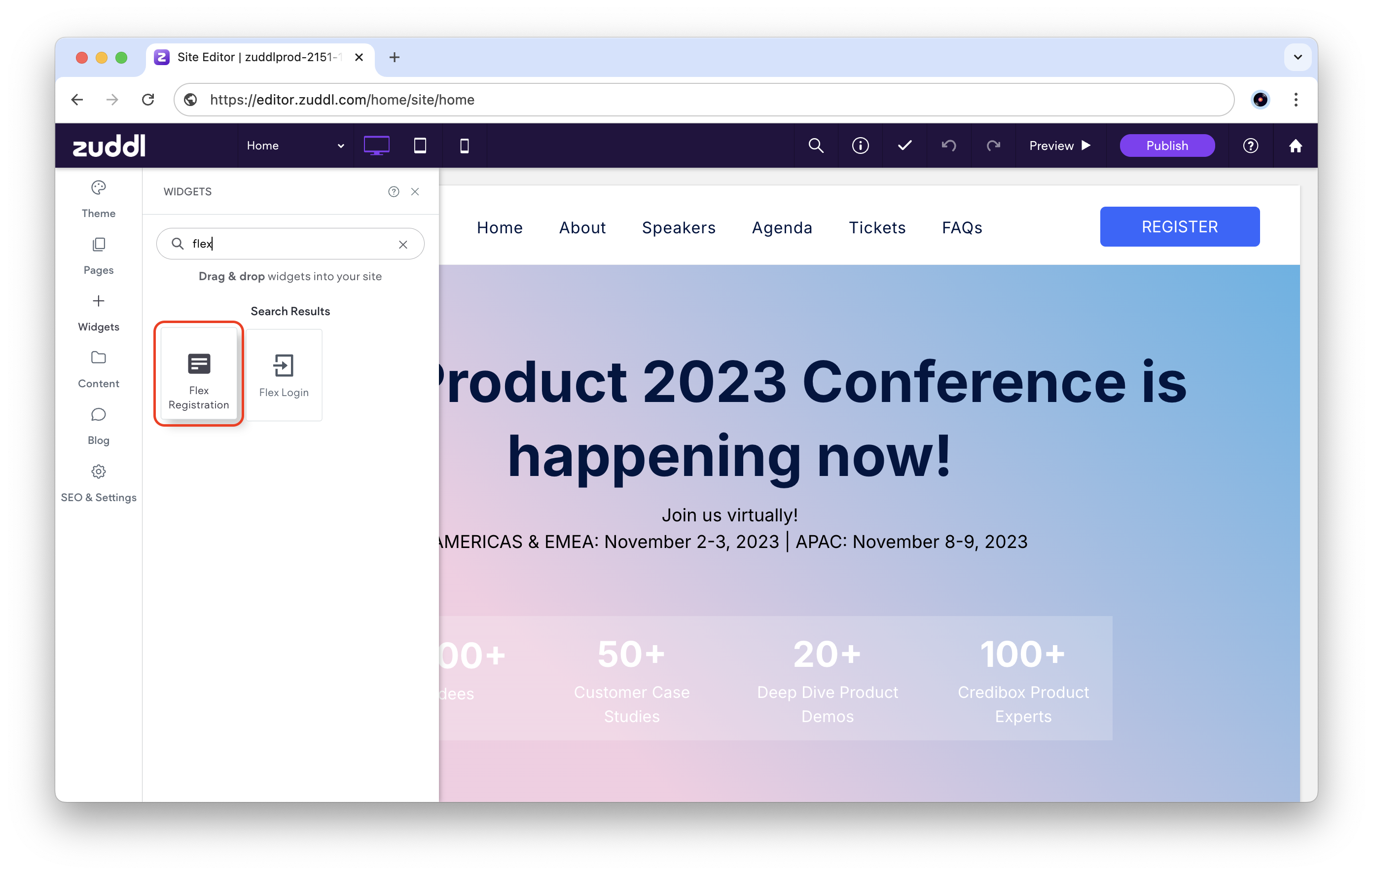Click the Preview button
The width and height of the screenshot is (1373, 875).
coord(1059,146)
